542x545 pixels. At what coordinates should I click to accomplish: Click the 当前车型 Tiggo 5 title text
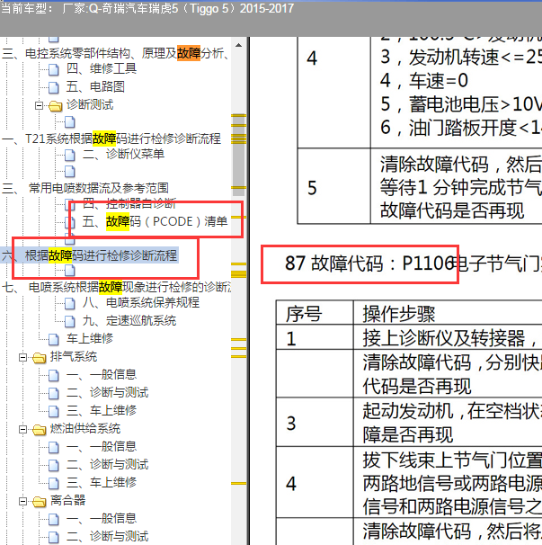click(x=147, y=8)
